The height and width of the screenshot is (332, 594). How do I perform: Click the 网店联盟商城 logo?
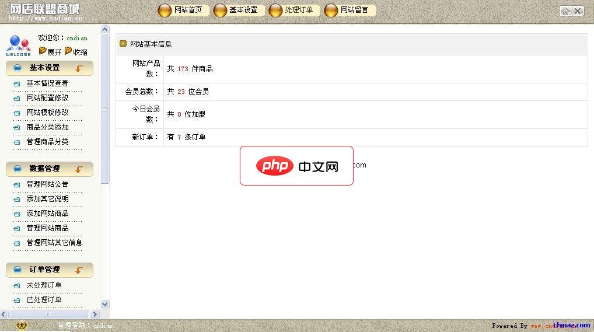[x=45, y=12]
